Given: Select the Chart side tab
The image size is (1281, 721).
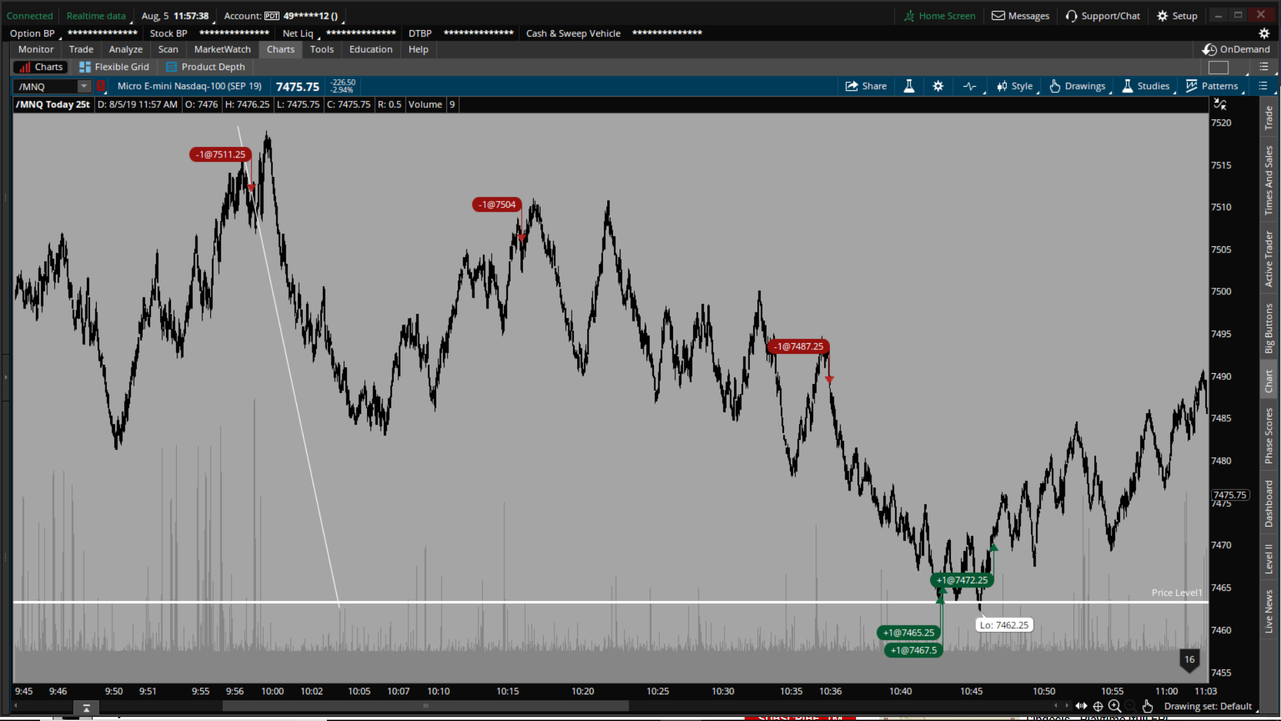Looking at the screenshot, I should coord(1269,381).
